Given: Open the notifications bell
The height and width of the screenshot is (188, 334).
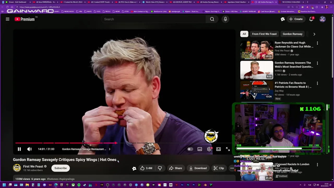Looking at the screenshot, I should coord(311,19).
